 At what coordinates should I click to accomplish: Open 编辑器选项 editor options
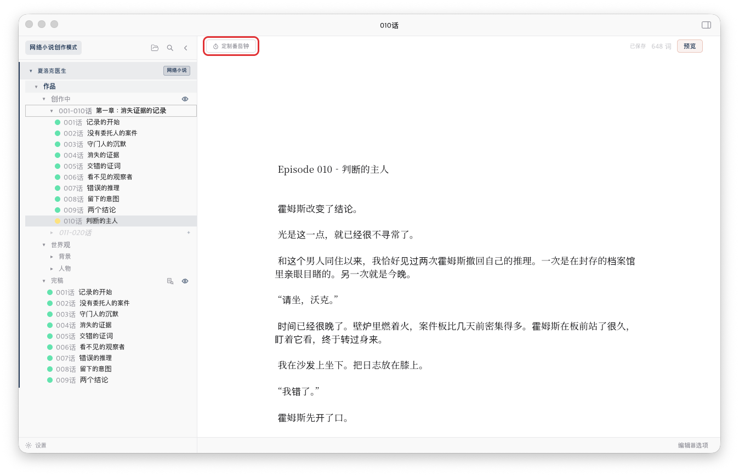tap(693, 445)
